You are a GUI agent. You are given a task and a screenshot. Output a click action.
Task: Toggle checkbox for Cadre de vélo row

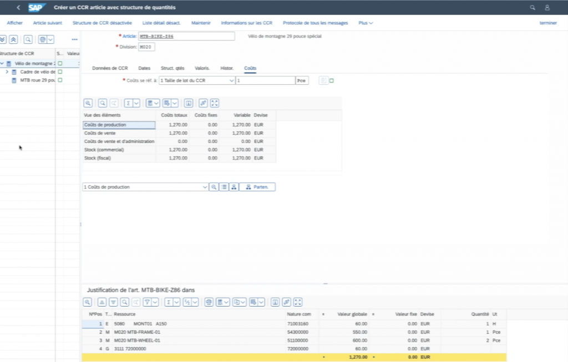click(x=60, y=72)
